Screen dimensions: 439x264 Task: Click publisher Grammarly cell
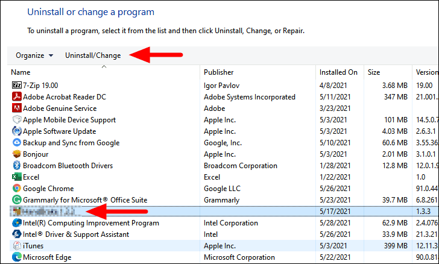click(x=221, y=200)
